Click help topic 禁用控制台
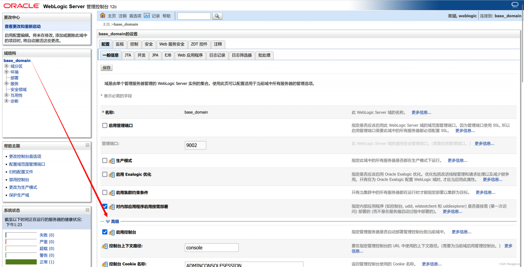 [x=19, y=180]
